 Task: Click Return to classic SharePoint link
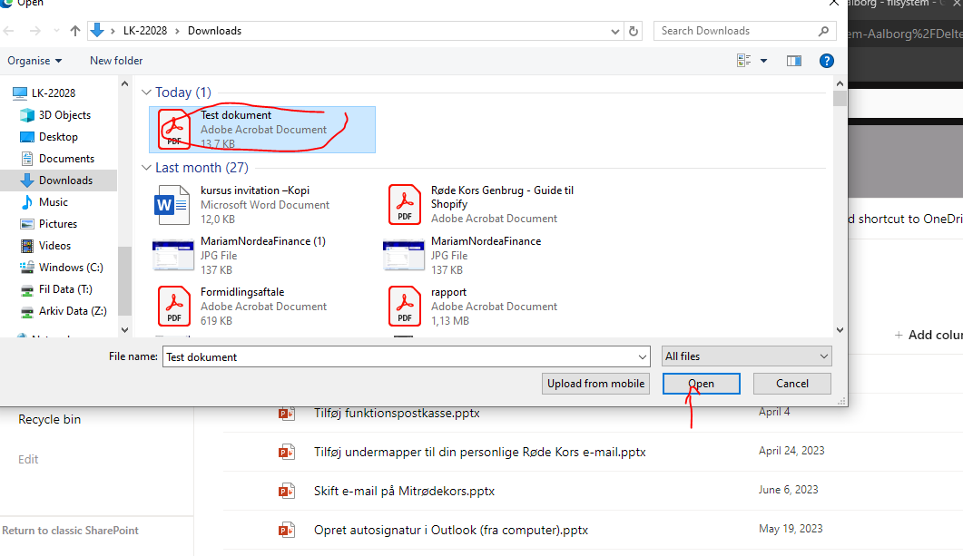pyautogui.click(x=70, y=531)
